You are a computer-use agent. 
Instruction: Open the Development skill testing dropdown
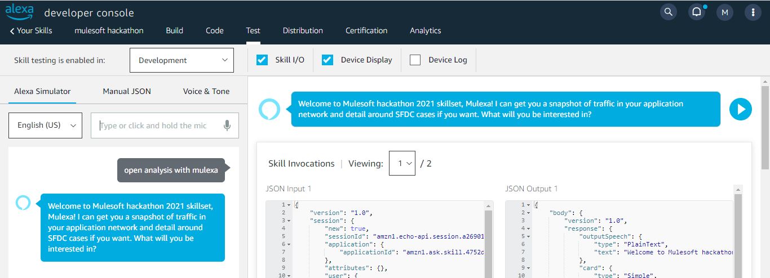click(182, 60)
